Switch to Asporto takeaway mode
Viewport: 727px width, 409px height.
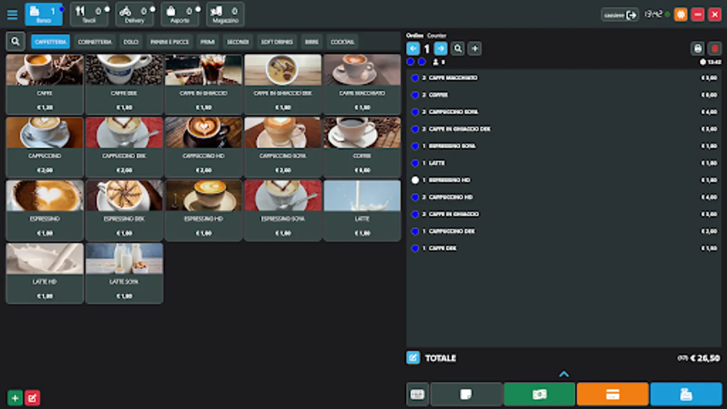click(x=180, y=14)
